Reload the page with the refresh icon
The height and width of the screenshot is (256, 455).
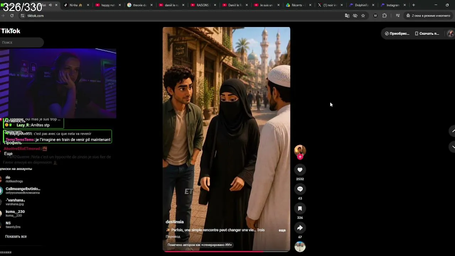click(x=12, y=16)
